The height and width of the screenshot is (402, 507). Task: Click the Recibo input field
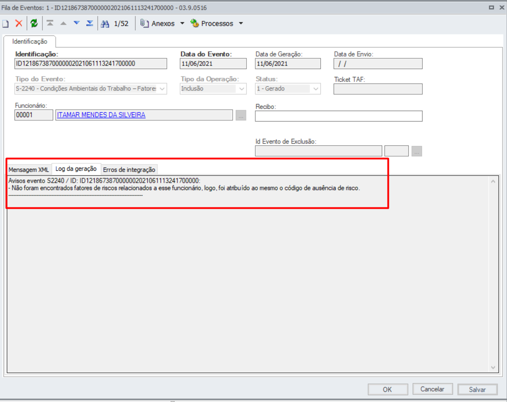338,116
